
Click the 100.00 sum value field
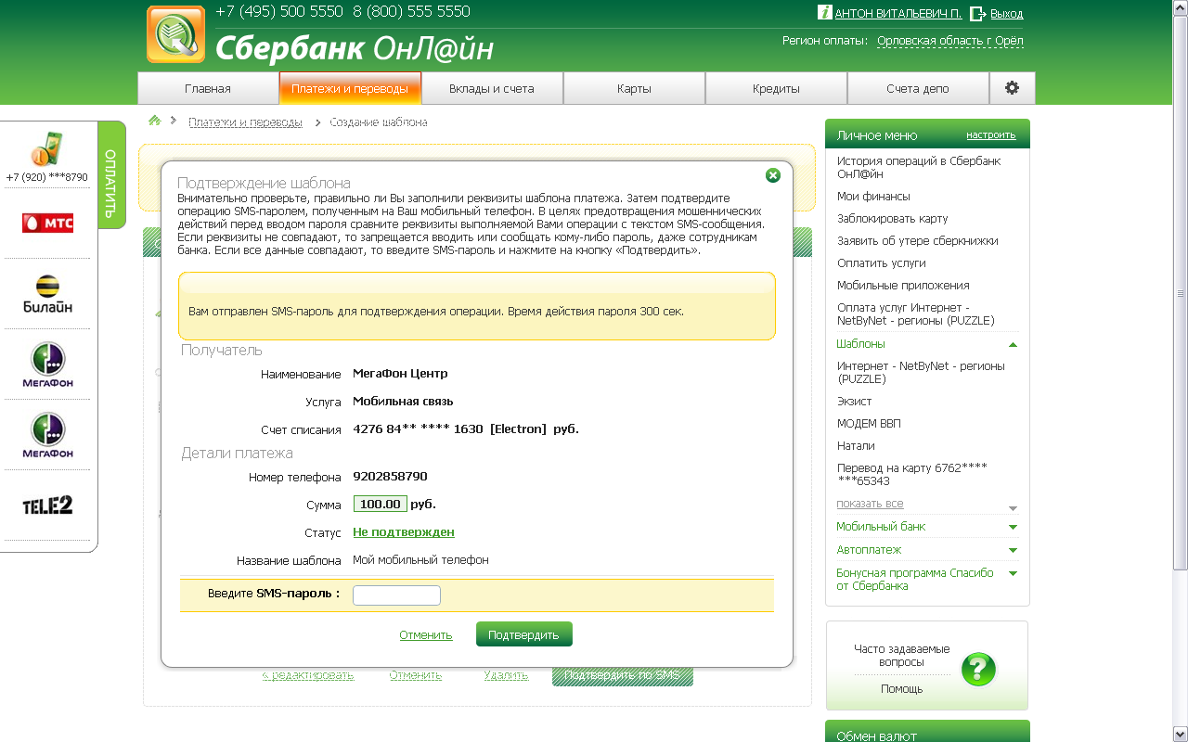click(x=381, y=505)
